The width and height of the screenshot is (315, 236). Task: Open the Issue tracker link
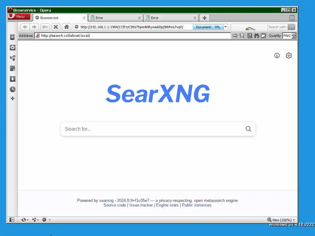(x=141, y=205)
